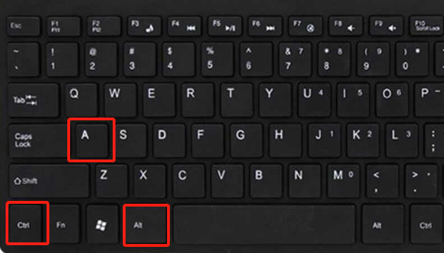Click the F4 previous track key
The height and width of the screenshot is (253, 444).
tap(184, 26)
